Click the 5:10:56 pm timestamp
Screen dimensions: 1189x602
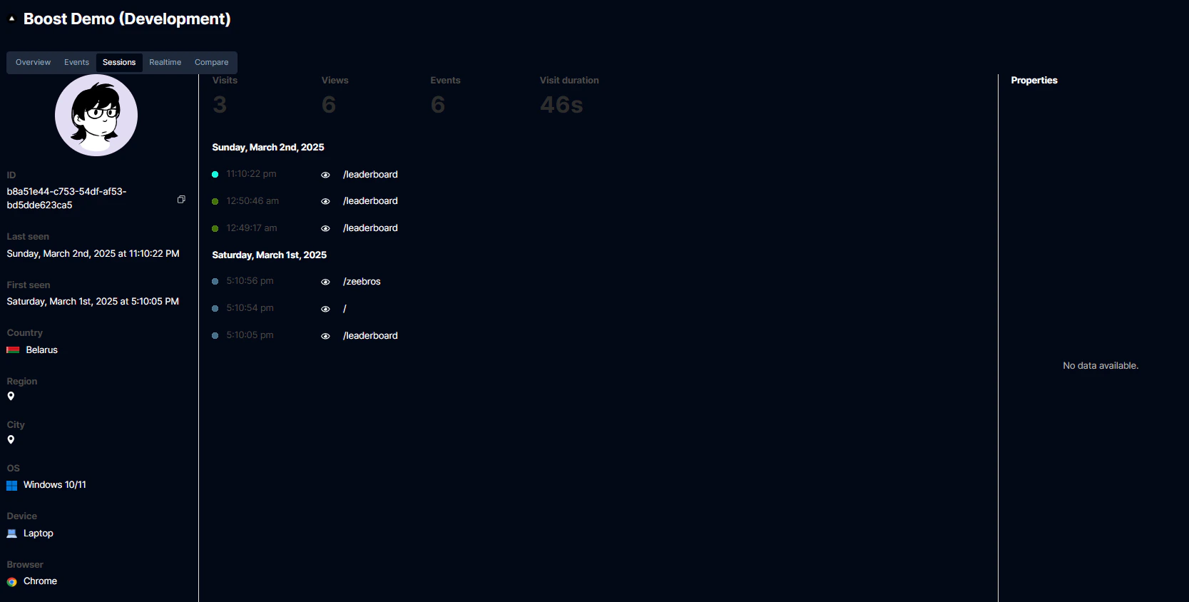[x=250, y=281]
